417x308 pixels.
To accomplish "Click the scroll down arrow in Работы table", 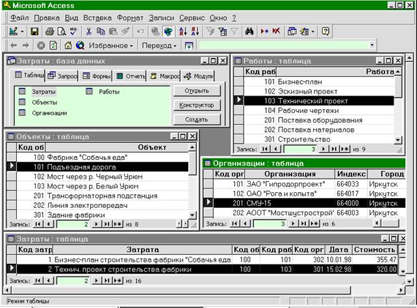I will pos(398,140).
